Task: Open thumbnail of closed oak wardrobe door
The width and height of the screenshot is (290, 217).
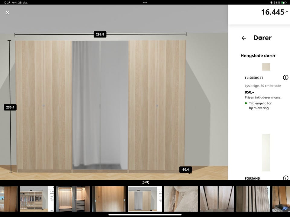Action: click(109, 199)
